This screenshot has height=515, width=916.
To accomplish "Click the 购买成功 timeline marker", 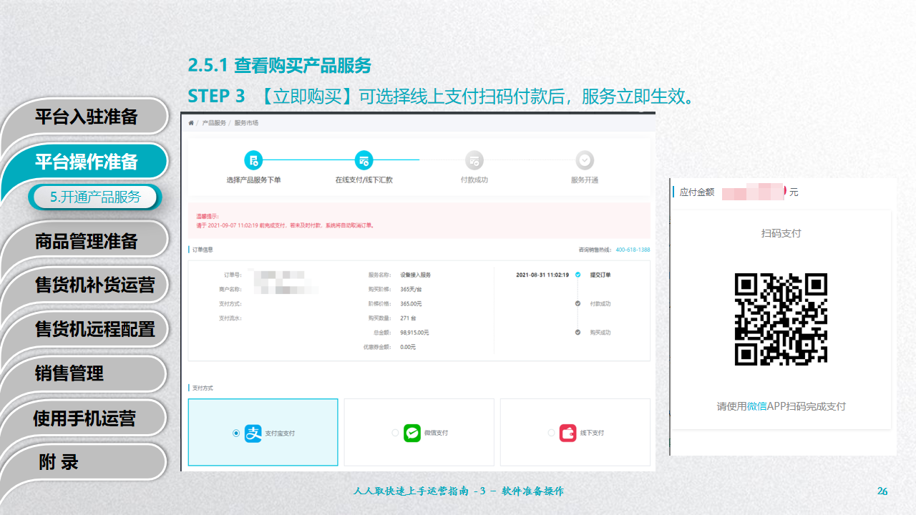I will tap(578, 332).
